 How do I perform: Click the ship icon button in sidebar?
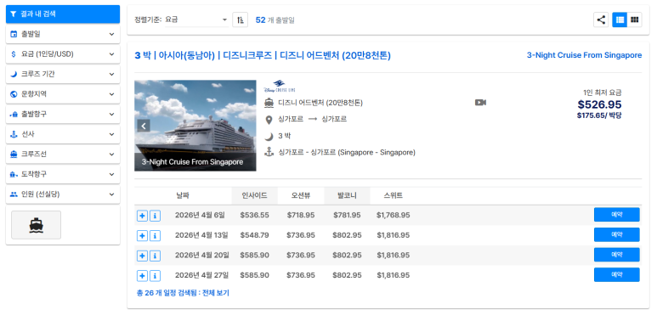pyautogui.click(x=36, y=225)
